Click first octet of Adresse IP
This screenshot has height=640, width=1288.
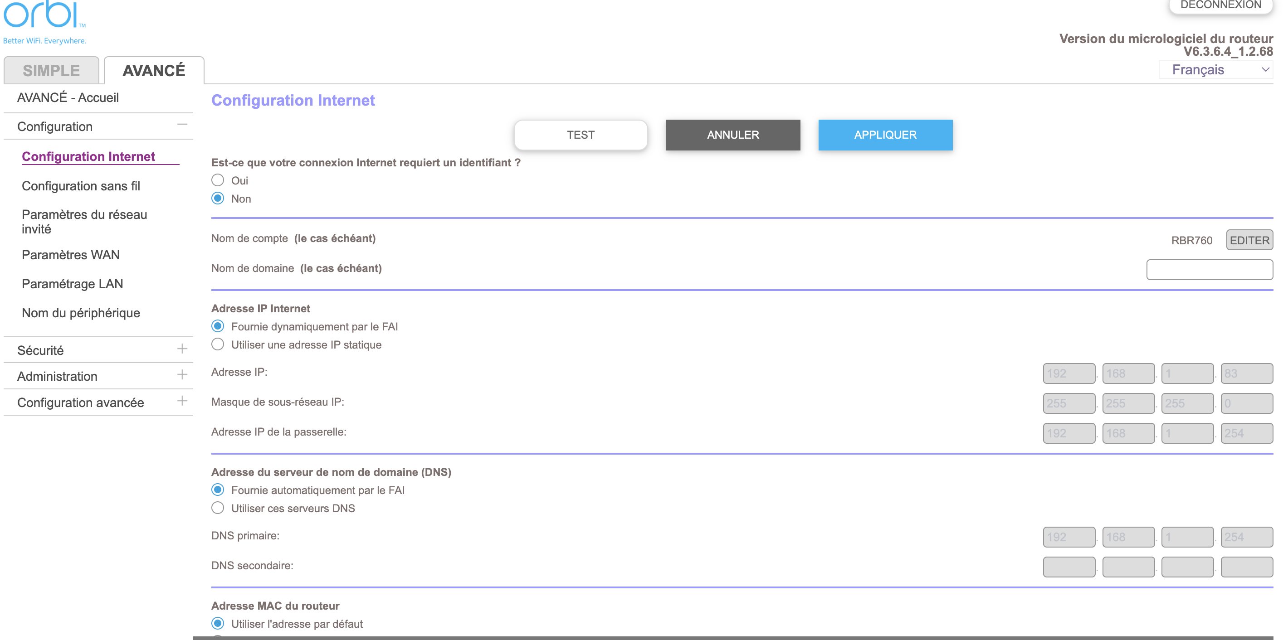point(1069,373)
